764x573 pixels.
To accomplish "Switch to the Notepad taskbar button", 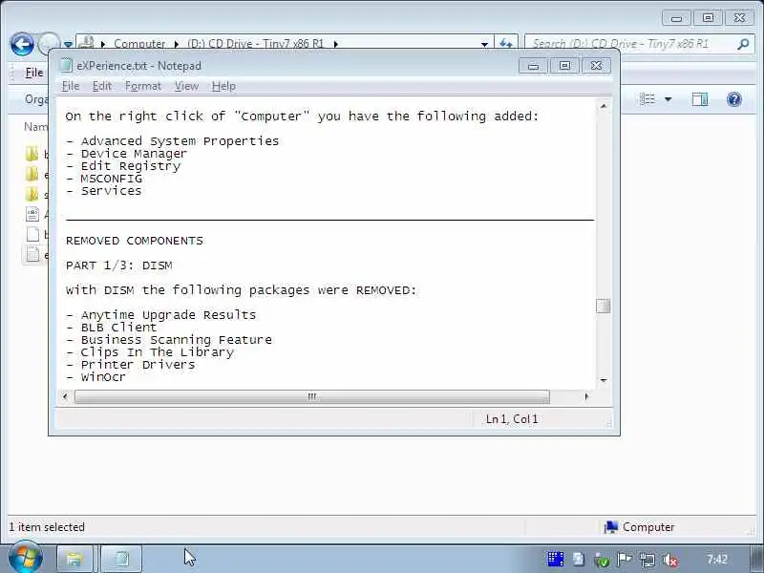I will tap(122, 559).
